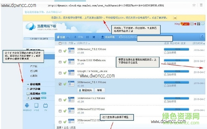207x129 pixels.
Task: Select 已删除 in the left sidebar
Action: pos(34,76)
